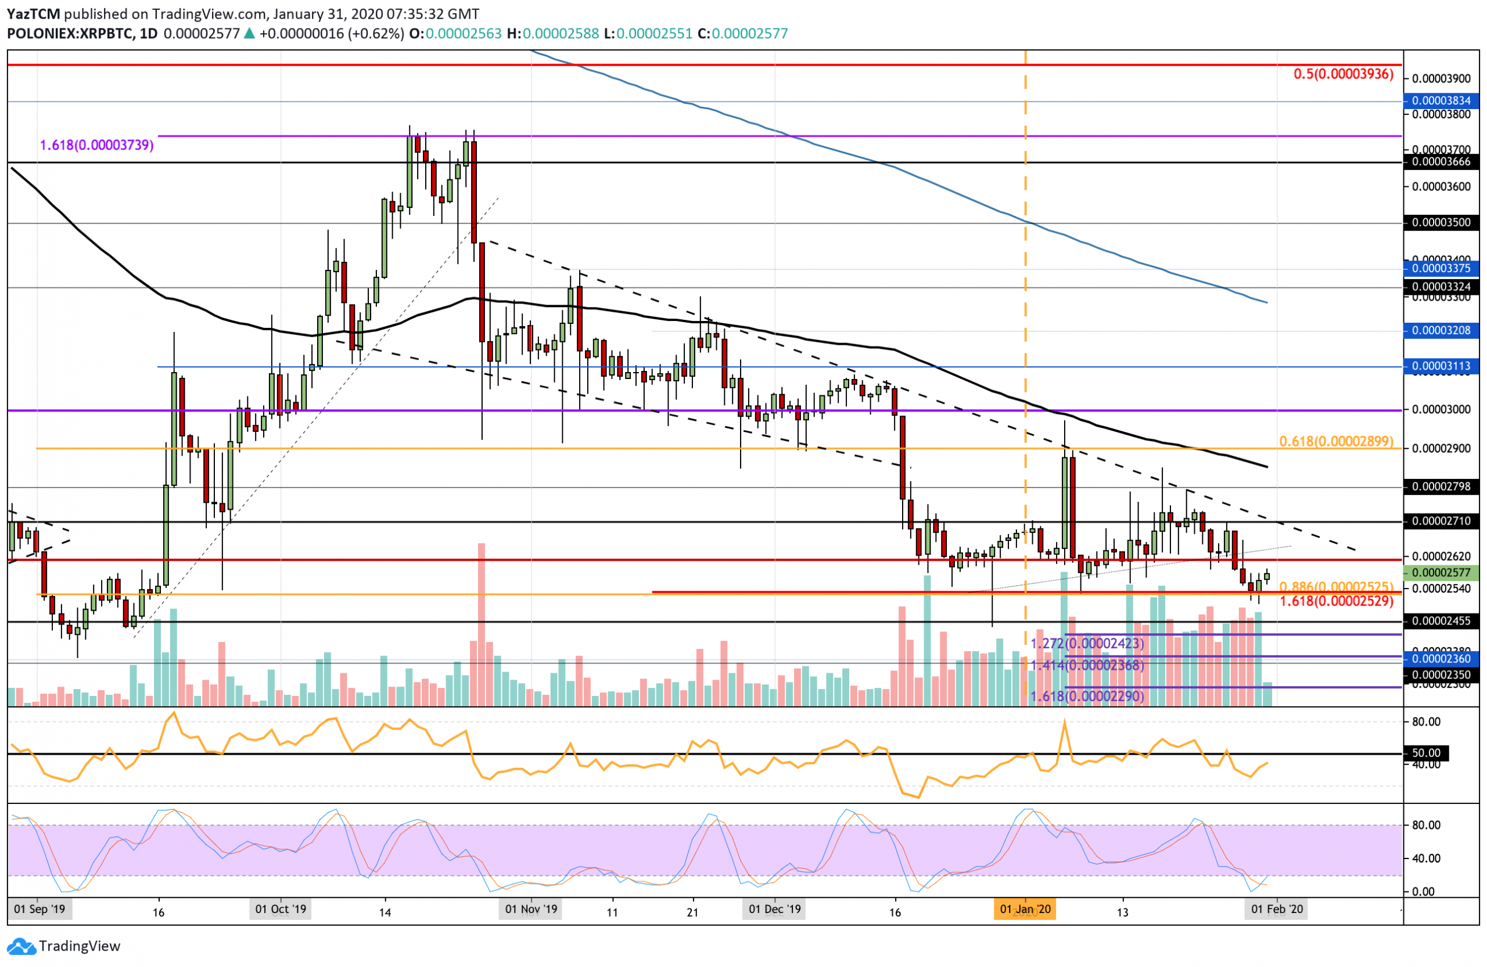Click the 0.00003600 price axis label
This screenshot has height=967, width=1487.
[1441, 187]
